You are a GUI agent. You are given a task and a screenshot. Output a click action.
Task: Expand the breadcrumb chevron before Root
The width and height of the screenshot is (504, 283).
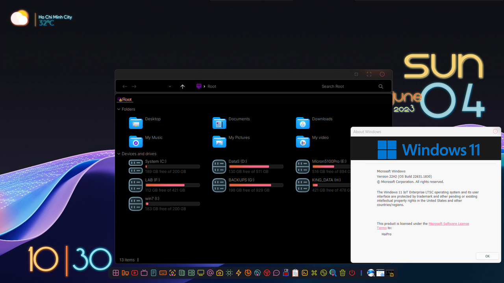point(204,86)
